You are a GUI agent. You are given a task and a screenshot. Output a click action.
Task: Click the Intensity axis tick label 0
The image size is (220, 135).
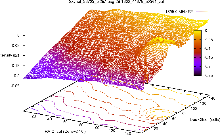pyautogui.click(x=18, y=36)
